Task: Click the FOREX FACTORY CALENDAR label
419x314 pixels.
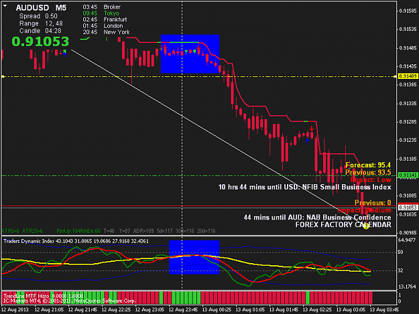Action: pos(343,225)
